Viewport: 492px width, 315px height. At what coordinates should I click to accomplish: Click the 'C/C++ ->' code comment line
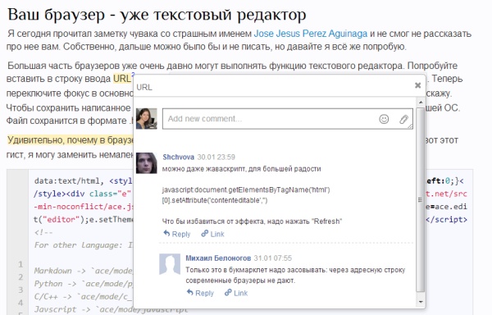click(x=83, y=296)
